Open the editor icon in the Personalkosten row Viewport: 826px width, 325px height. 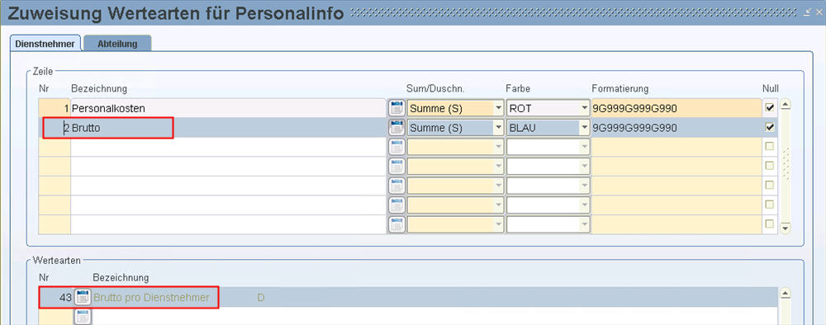pos(396,108)
